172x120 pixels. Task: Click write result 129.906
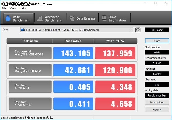115,70
